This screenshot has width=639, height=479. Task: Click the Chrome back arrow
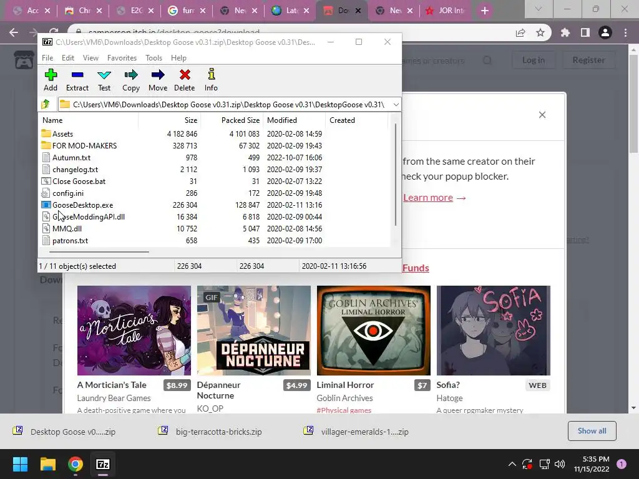tap(14, 32)
